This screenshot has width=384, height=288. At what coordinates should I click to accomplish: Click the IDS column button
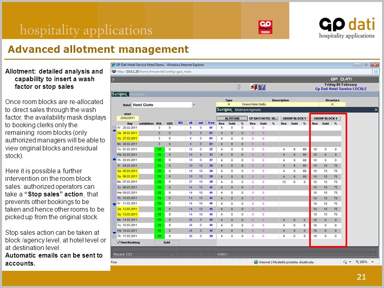pos(180,123)
